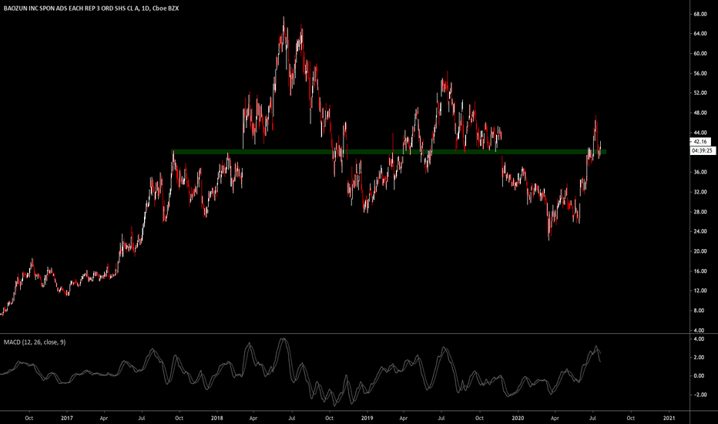Click the 68.00 price axis label
The height and width of the screenshot is (424, 718).
700,14
